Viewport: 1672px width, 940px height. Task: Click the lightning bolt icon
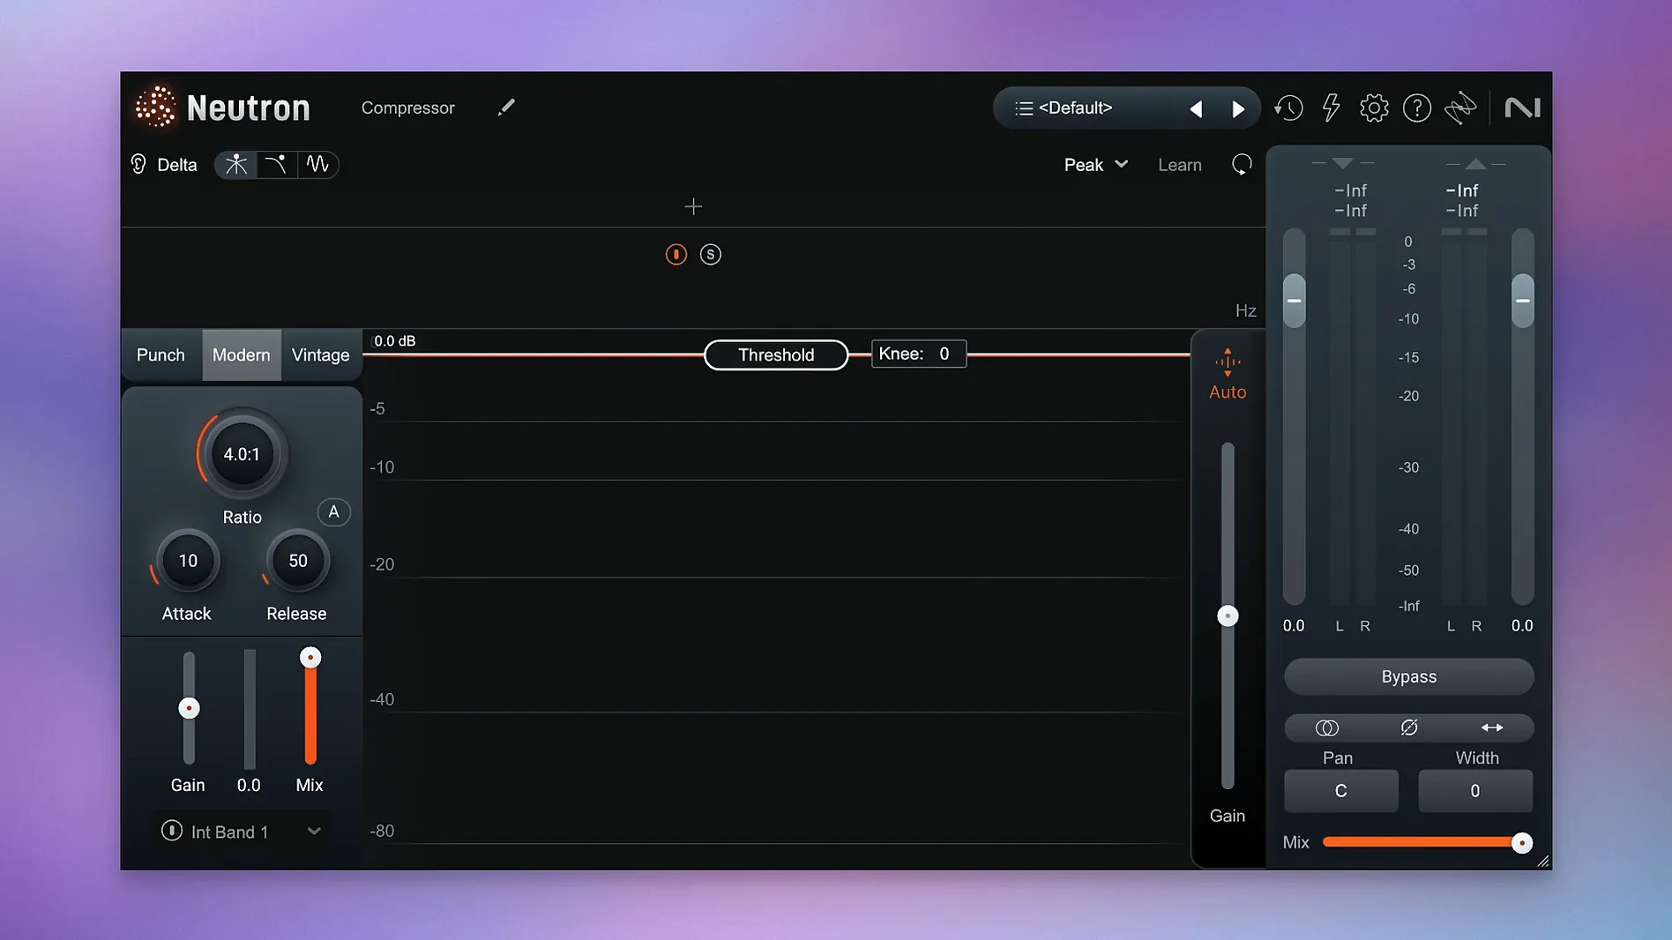1331,108
